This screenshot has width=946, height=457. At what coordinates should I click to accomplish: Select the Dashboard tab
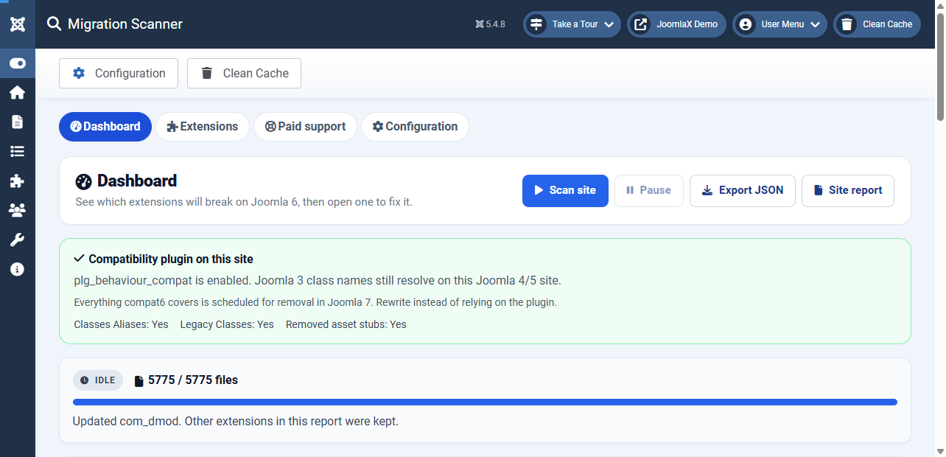click(x=105, y=127)
